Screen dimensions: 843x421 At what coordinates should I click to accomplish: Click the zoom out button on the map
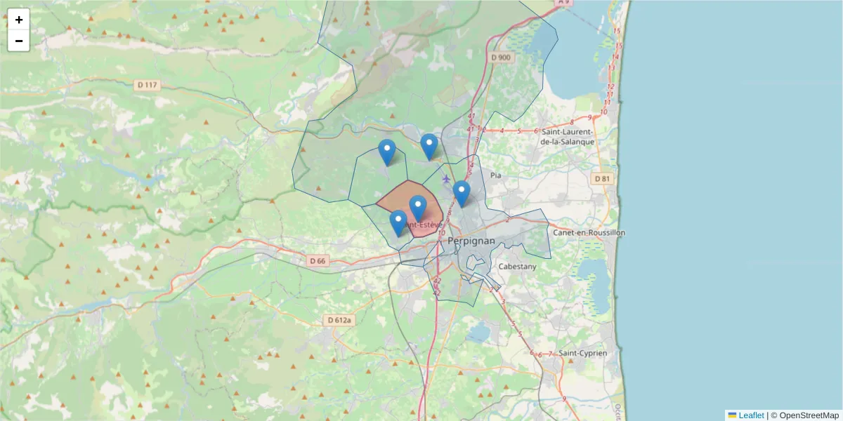18,40
